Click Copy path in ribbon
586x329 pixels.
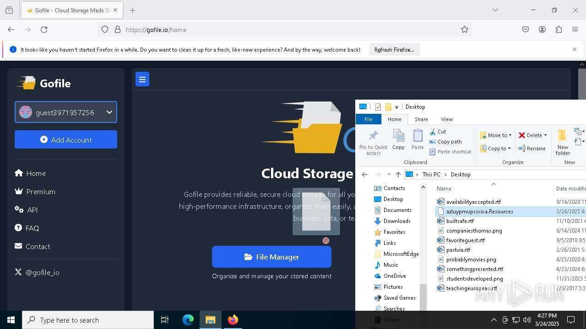pos(445,142)
